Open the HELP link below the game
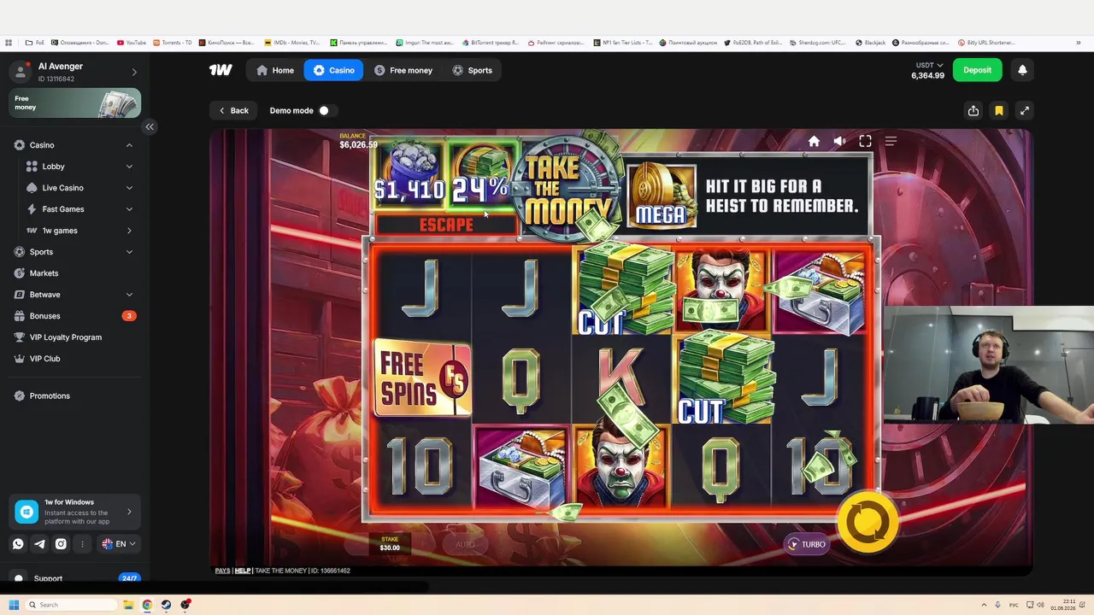Screen dimensions: 1094x615 (243, 571)
